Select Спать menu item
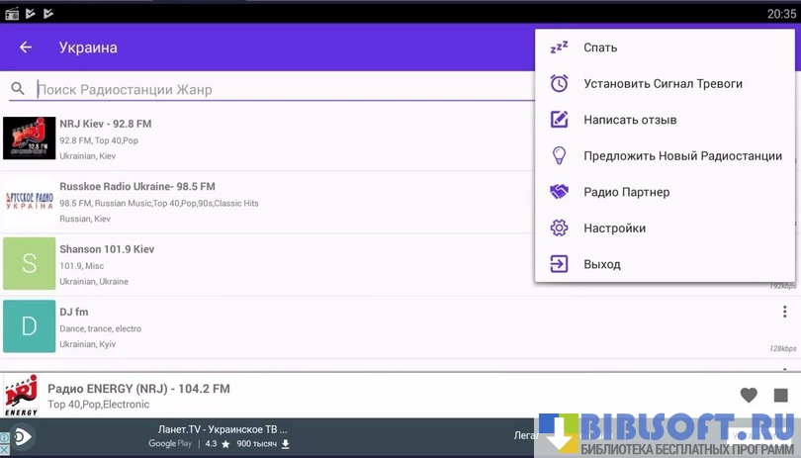The image size is (801, 458). (x=600, y=47)
